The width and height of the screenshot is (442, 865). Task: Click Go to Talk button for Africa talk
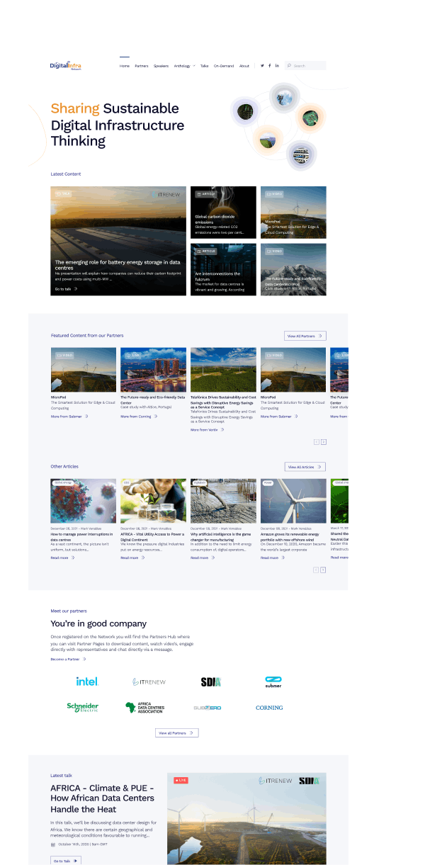pyautogui.click(x=67, y=861)
